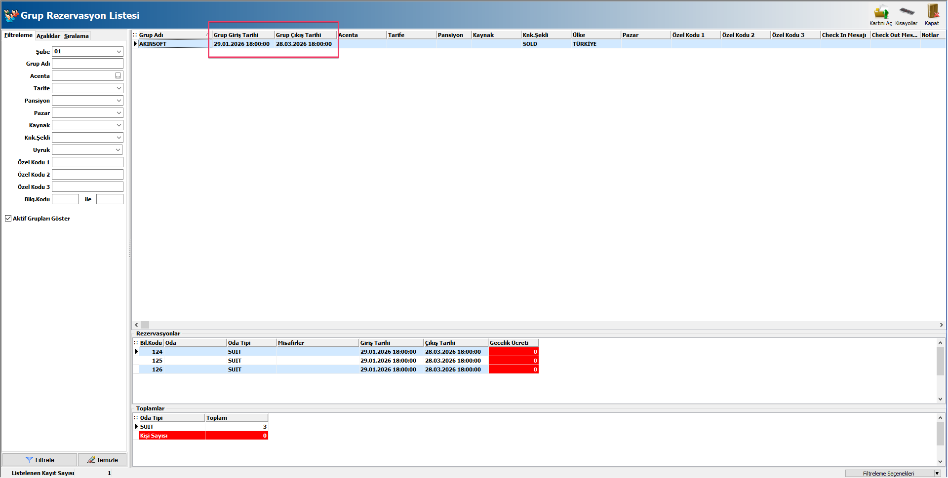Open the Kısayollar shortcuts icon
This screenshot has width=948, height=478.
tap(906, 12)
